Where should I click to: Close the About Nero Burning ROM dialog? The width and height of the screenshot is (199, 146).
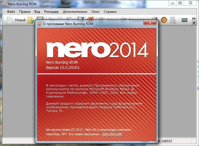(x=150, y=23)
